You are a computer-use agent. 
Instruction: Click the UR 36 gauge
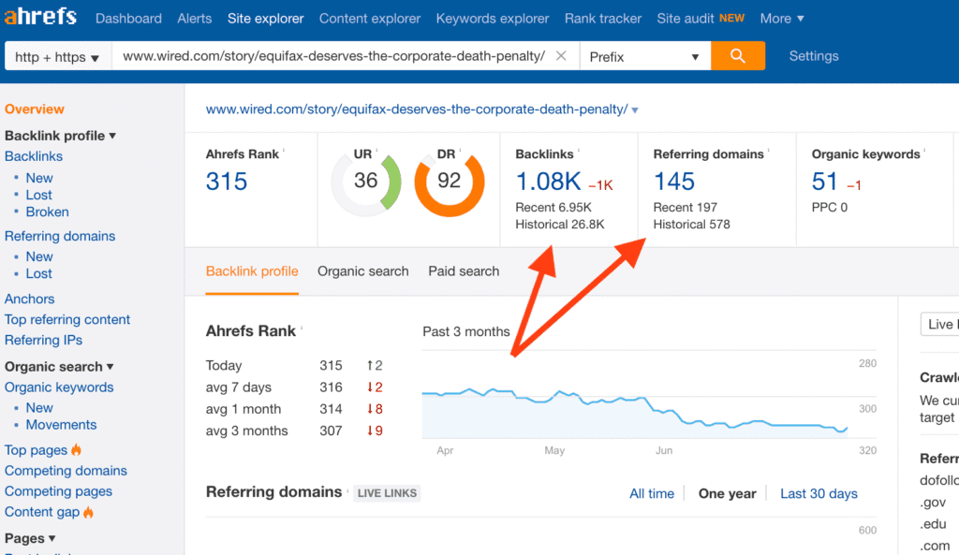point(365,181)
